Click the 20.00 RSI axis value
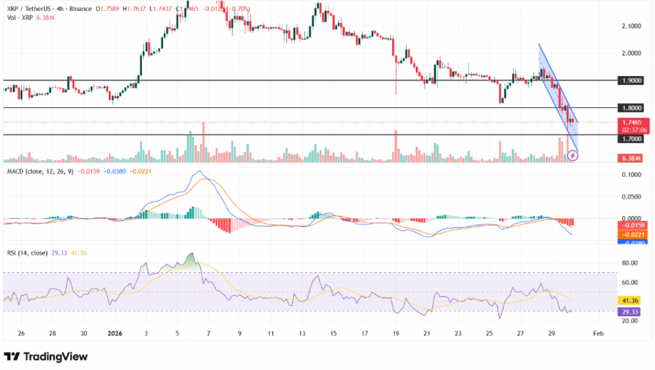 coord(629,321)
